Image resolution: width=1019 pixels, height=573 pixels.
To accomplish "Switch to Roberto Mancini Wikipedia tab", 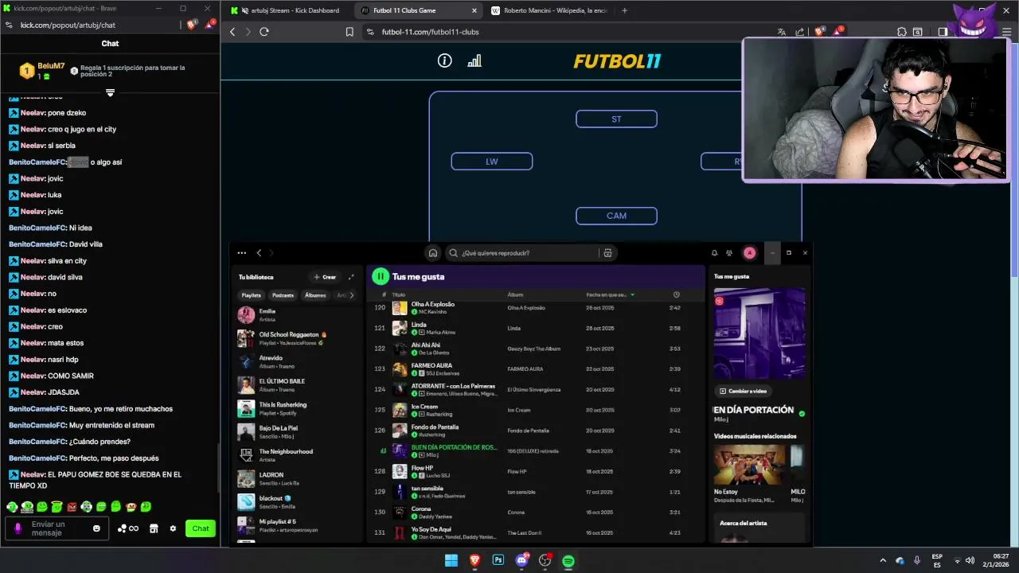I will (x=549, y=10).
